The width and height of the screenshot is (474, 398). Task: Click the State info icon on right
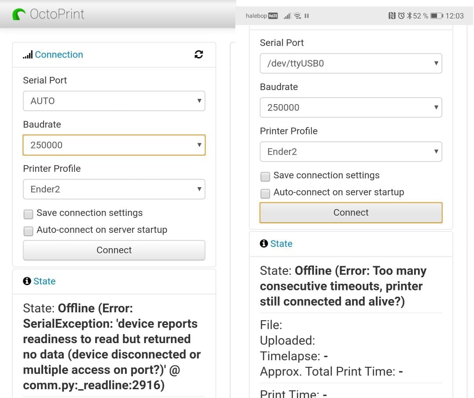pyautogui.click(x=264, y=243)
